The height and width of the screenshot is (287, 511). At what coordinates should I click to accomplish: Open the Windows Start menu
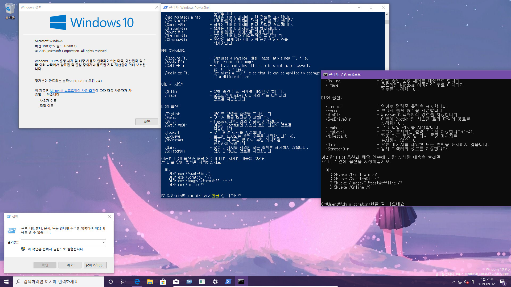[6, 282]
